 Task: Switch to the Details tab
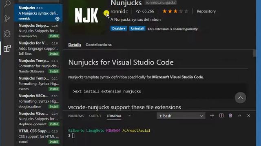pos(75,45)
